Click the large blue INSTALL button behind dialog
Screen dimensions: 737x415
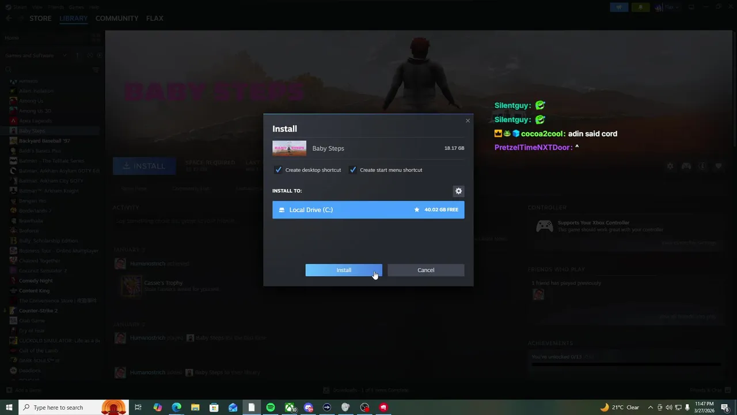click(x=145, y=166)
